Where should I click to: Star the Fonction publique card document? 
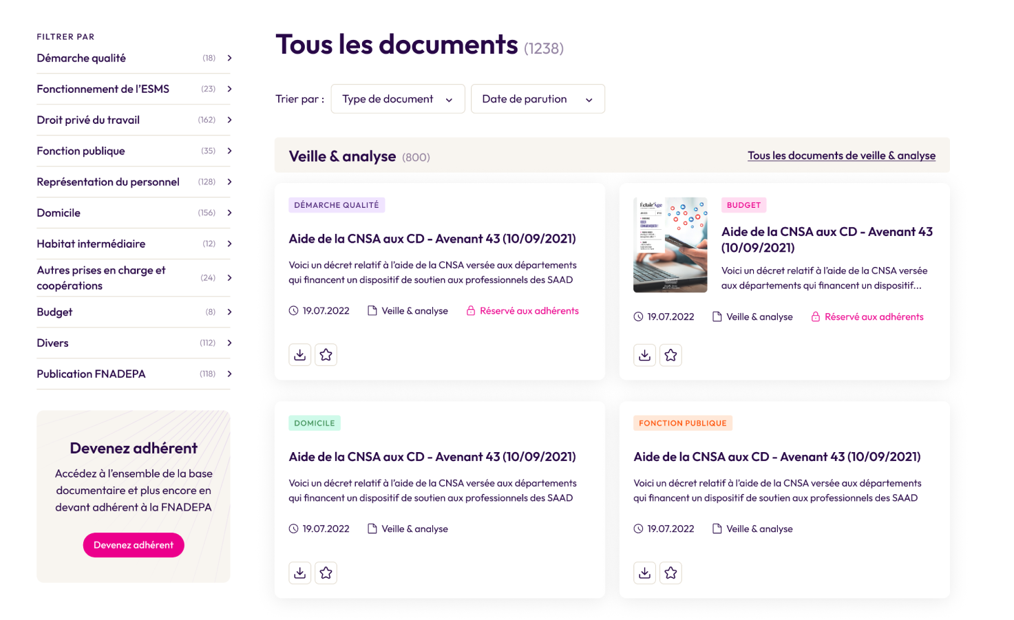[670, 573]
